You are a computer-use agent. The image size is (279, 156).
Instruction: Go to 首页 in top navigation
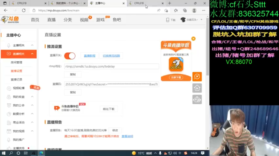pos(35,20)
